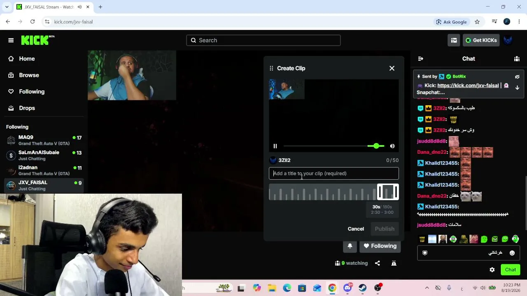The image size is (527, 296).
Task: Toggle the Following heart button
Action: pos(380,246)
